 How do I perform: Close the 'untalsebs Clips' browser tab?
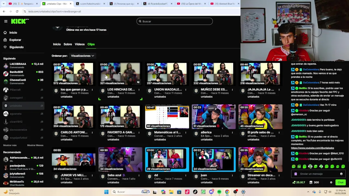click(x=71, y=4)
